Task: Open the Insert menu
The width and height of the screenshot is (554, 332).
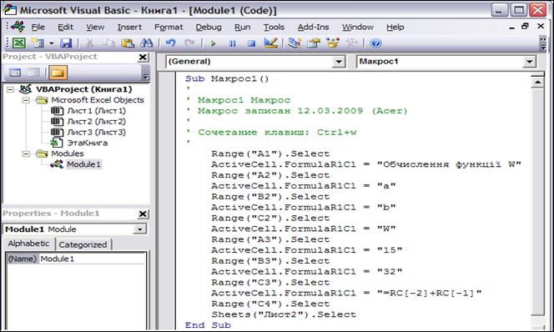Action: click(x=129, y=28)
